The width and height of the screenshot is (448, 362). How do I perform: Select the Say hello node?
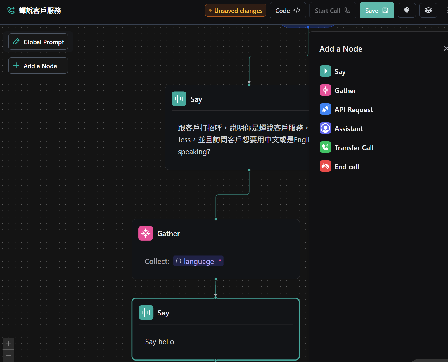216,329
